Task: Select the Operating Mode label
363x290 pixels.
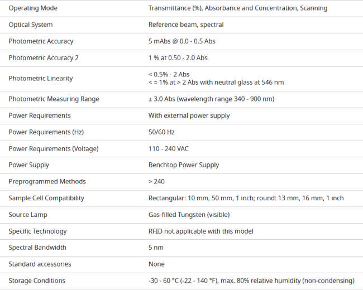Action: [x=33, y=8]
